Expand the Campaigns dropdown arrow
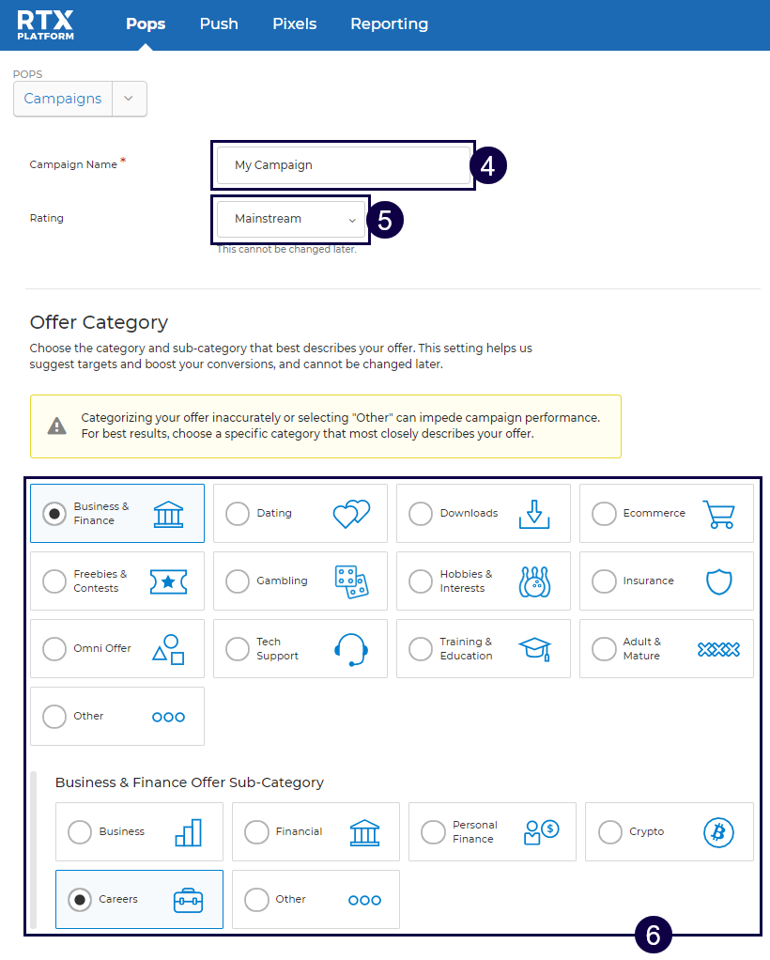The image size is (770, 960). pos(130,99)
